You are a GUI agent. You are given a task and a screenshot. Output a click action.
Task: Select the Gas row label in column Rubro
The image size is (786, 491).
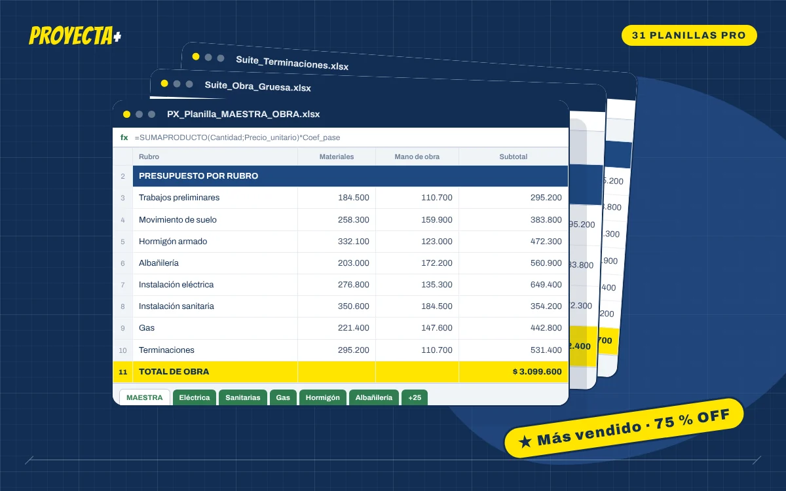[x=147, y=327]
